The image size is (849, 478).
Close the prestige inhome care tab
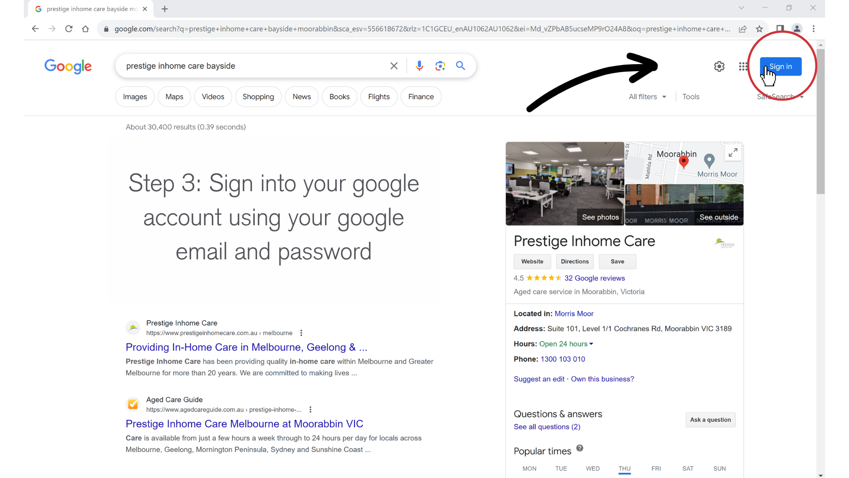(x=145, y=9)
